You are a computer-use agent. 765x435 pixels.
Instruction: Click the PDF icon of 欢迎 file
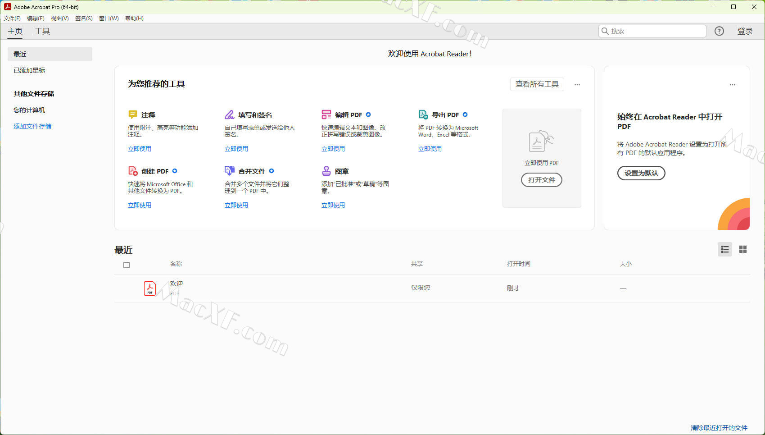click(150, 288)
